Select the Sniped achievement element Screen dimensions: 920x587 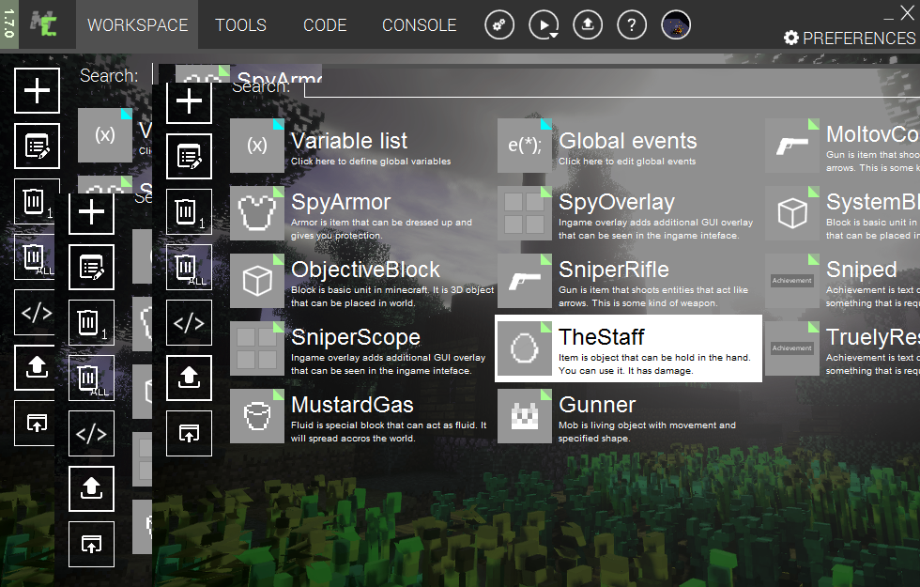tap(843, 281)
